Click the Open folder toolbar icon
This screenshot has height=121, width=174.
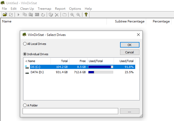5,15
